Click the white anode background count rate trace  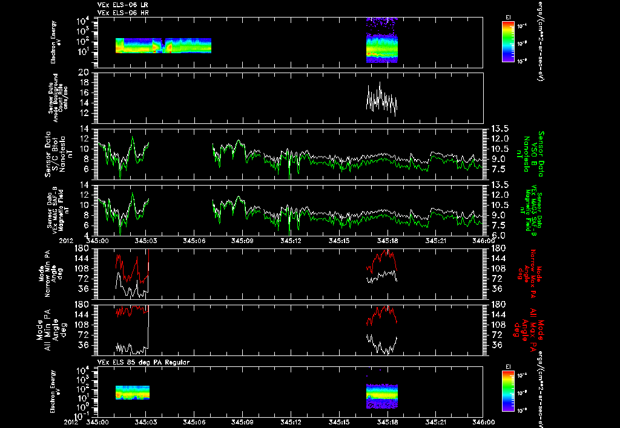pyautogui.click(x=382, y=99)
